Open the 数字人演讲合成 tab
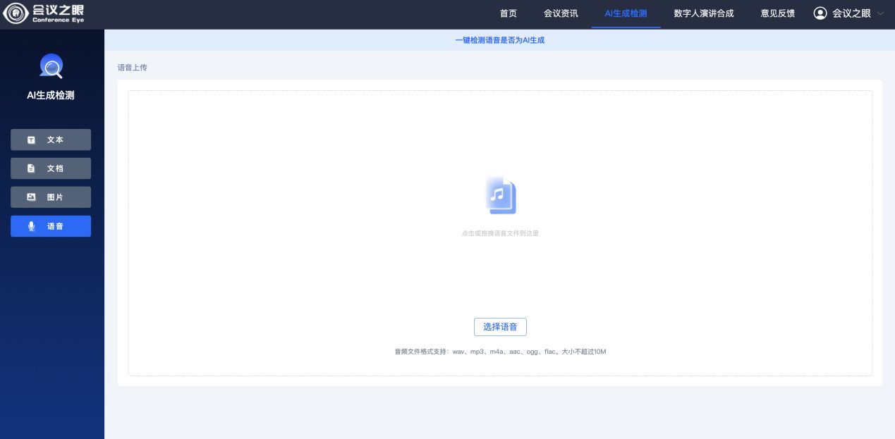 click(x=704, y=13)
